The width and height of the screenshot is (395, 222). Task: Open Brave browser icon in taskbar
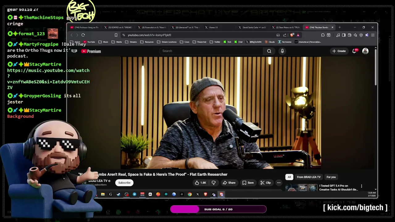coord(206,194)
